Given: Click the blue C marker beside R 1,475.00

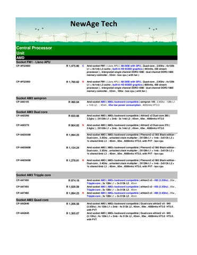Looking at the screenshot, I should [83, 66].
